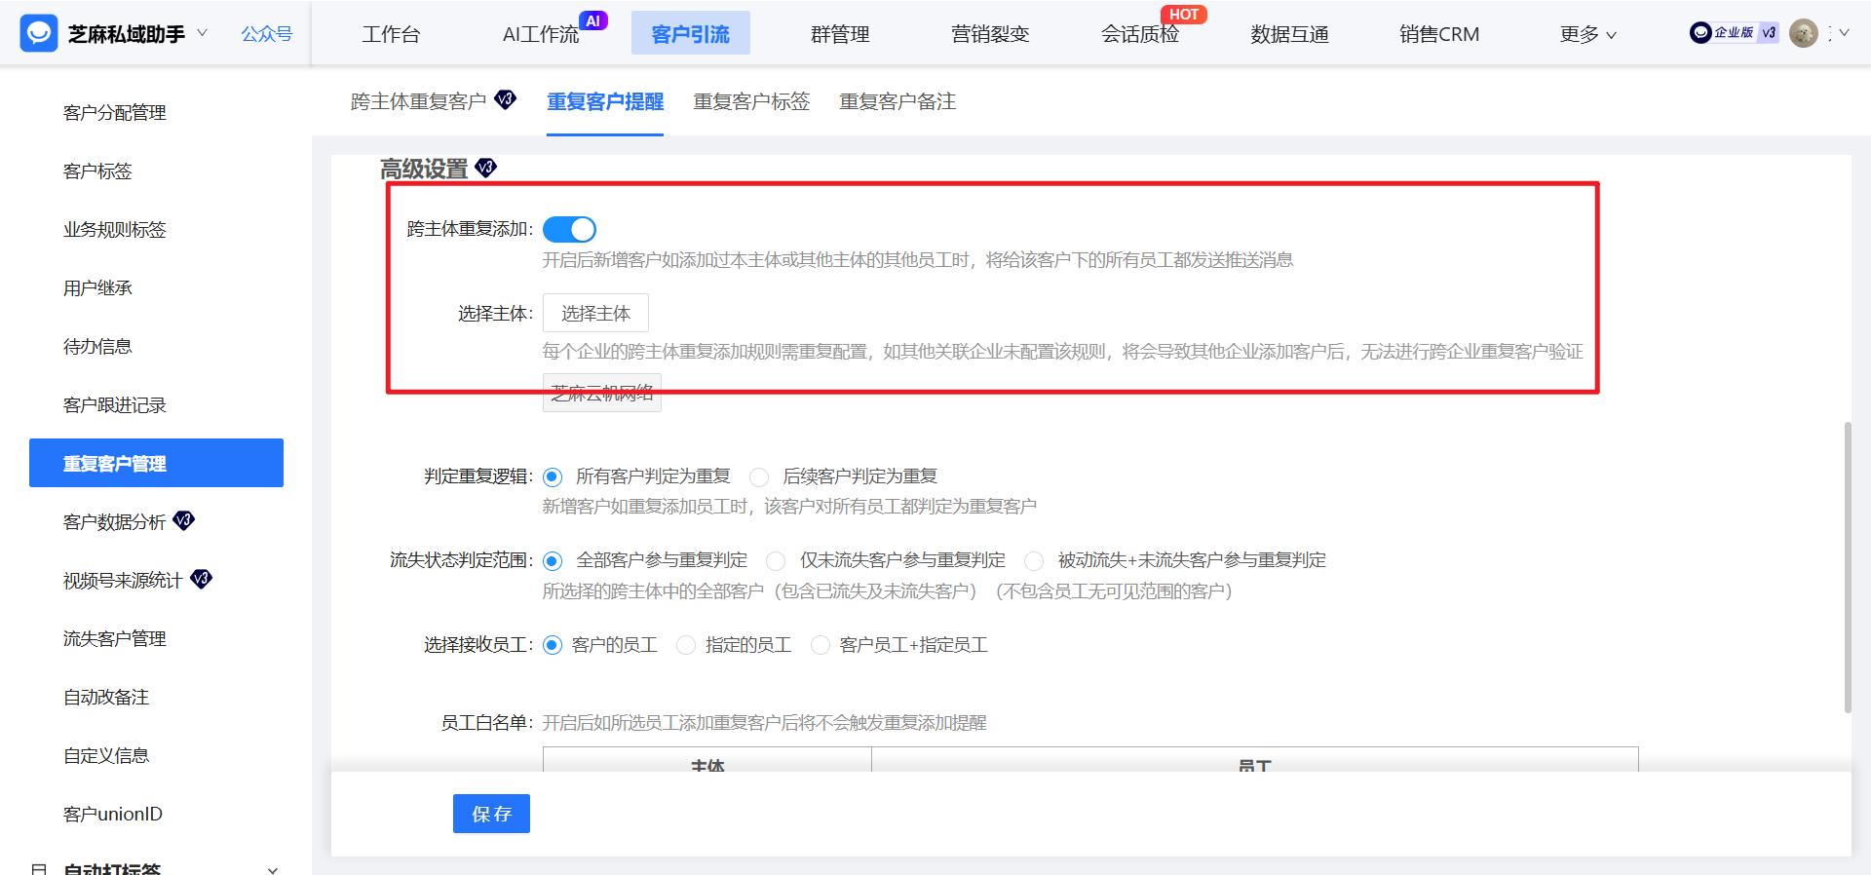Click the 保存 button

[x=491, y=814]
